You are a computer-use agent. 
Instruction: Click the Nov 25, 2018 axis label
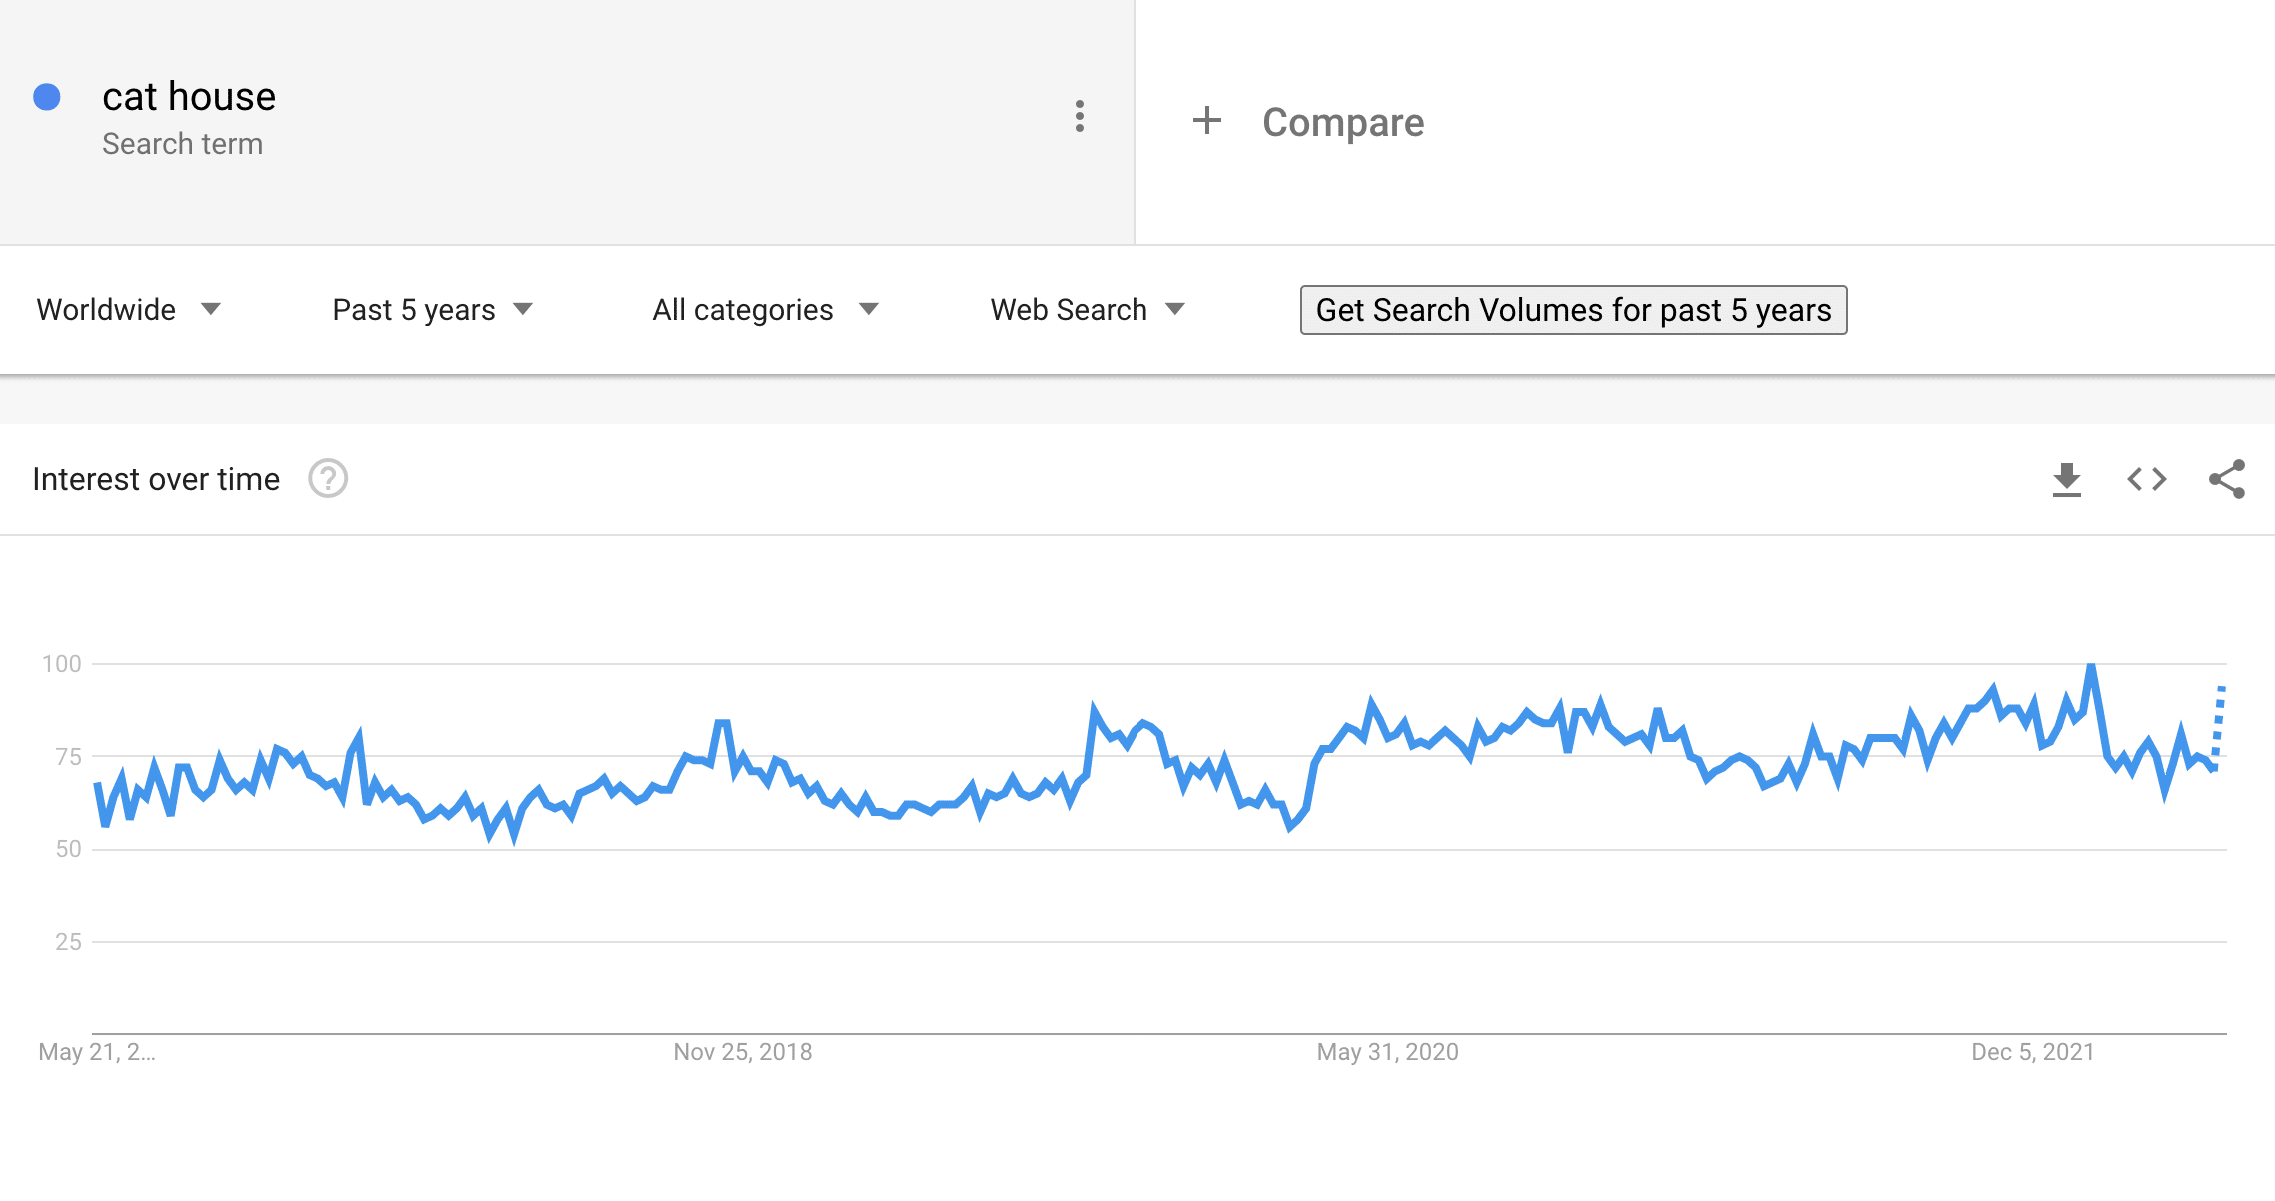(x=742, y=1052)
